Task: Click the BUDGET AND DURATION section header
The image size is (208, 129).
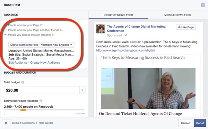Action: 20,73
